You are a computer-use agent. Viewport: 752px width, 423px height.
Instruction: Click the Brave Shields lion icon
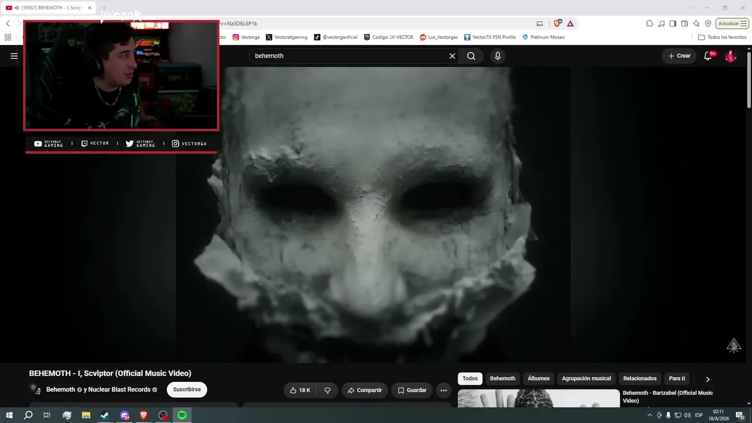(557, 23)
